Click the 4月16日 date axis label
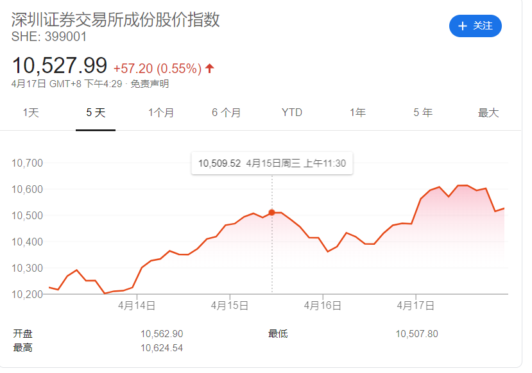532x373 pixels. [x=322, y=306]
